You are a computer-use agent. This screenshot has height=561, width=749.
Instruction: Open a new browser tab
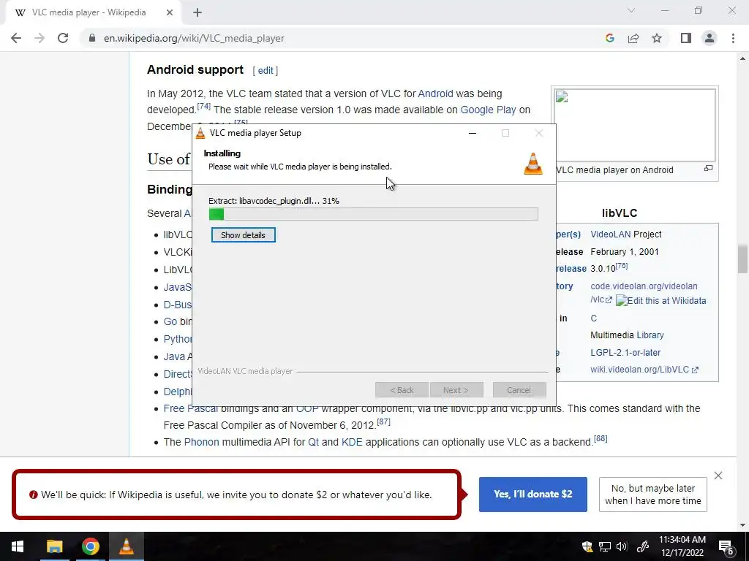(x=197, y=12)
